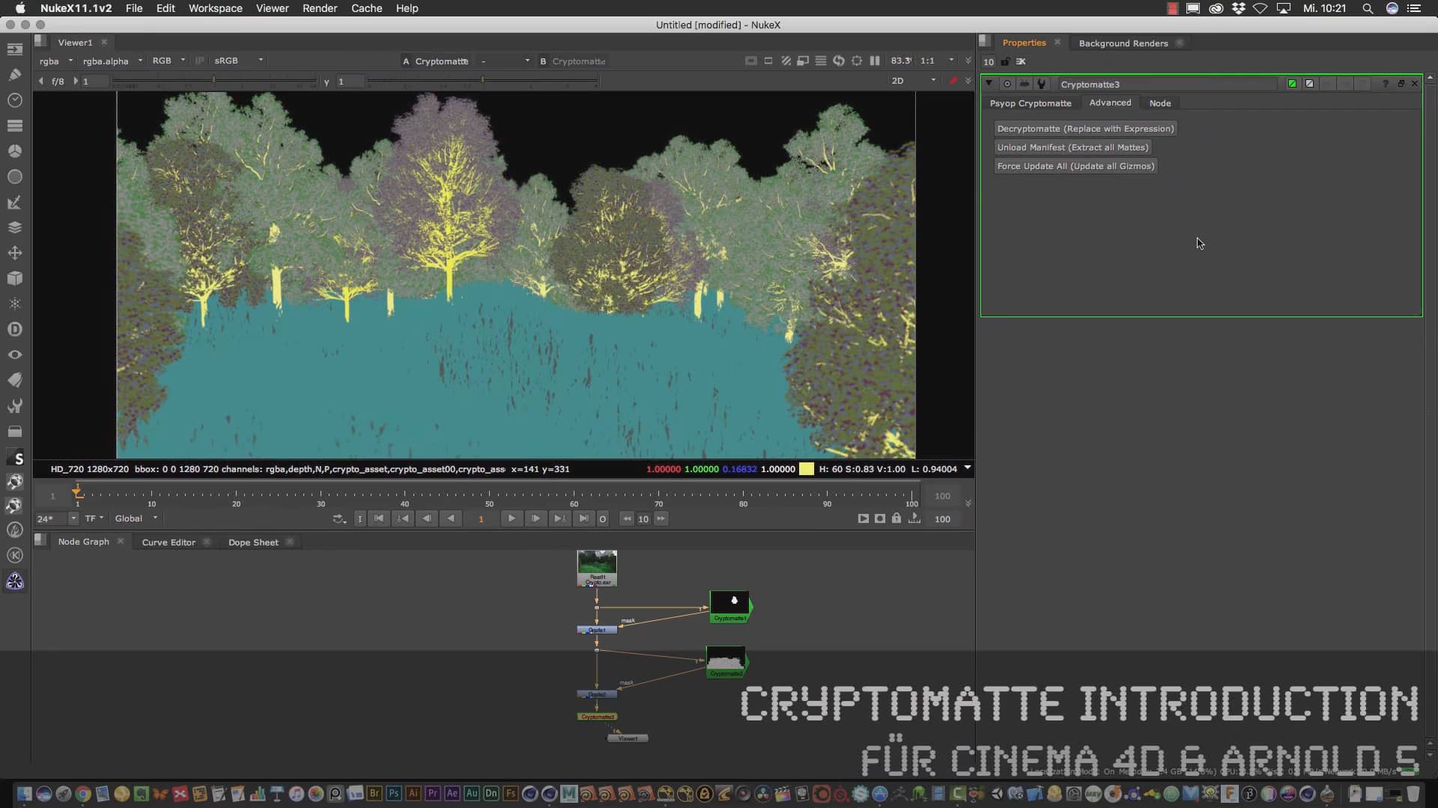Open the 3D nodes menu (cube icon)
The width and height of the screenshot is (1438, 808).
click(15, 278)
